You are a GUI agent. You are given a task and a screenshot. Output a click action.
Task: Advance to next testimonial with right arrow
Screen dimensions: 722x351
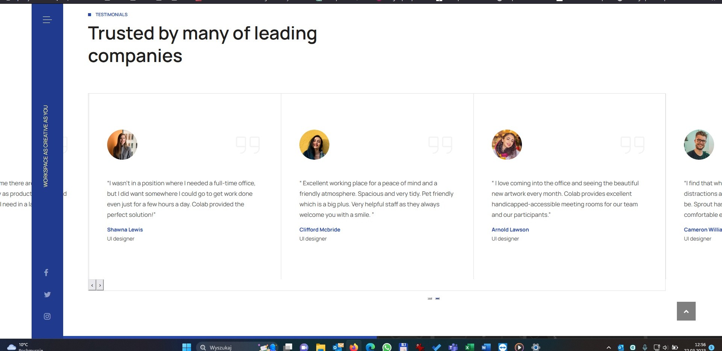tap(100, 285)
